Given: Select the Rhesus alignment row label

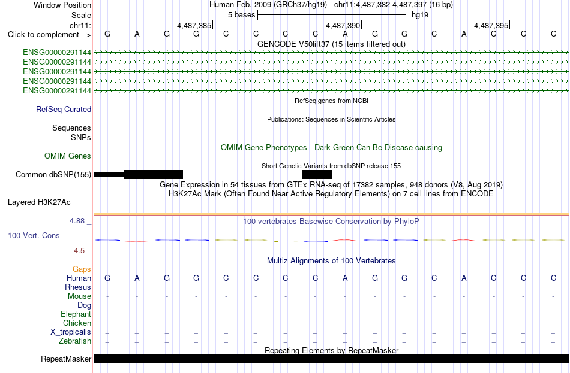Looking at the screenshot, I should pyautogui.click(x=78, y=287).
